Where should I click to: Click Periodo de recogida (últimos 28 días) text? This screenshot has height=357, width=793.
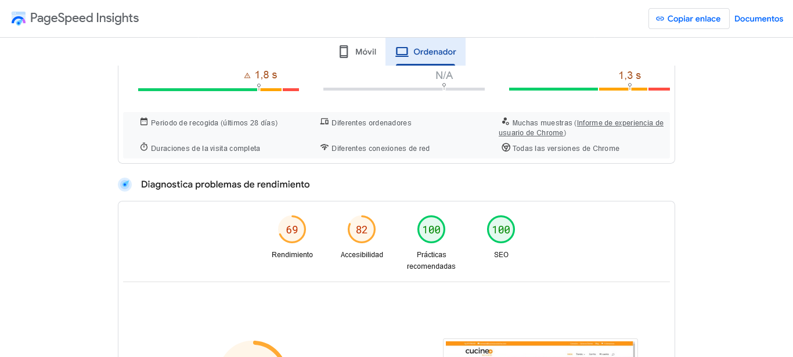click(x=214, y=123)
